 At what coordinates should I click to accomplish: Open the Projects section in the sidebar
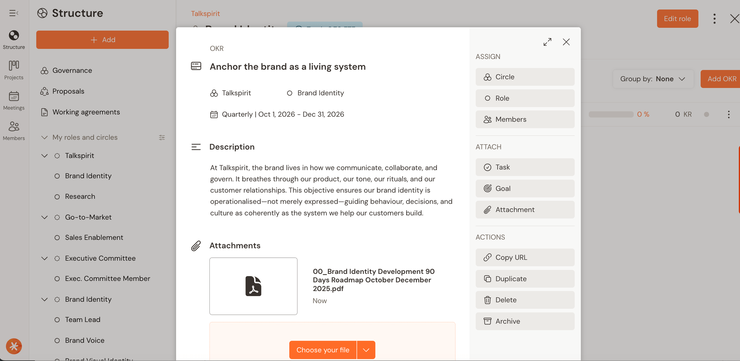click(x=13, y=69)
